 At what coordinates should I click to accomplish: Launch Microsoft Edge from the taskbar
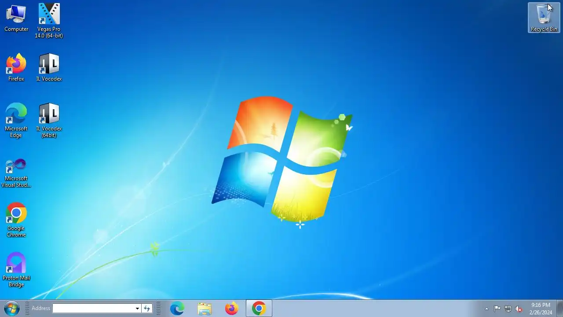[177, 308]
